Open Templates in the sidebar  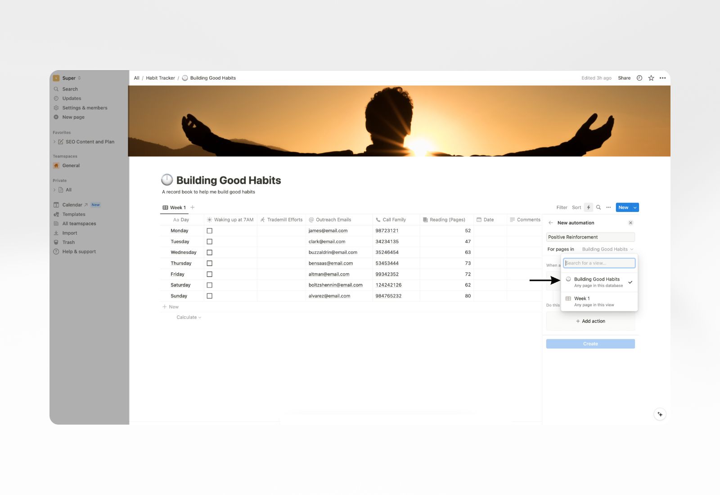tap(74, 214)
